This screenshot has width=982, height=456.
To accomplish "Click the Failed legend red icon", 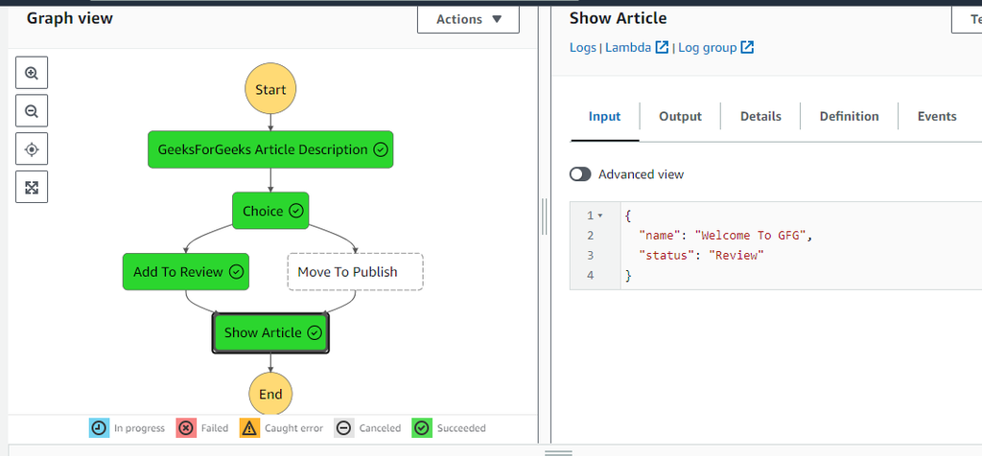I will [x=187, y=428].
